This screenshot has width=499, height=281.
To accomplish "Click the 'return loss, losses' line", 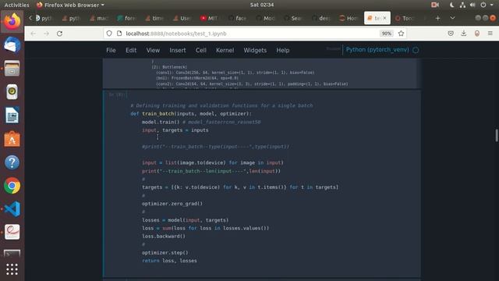I will (169, 261).
